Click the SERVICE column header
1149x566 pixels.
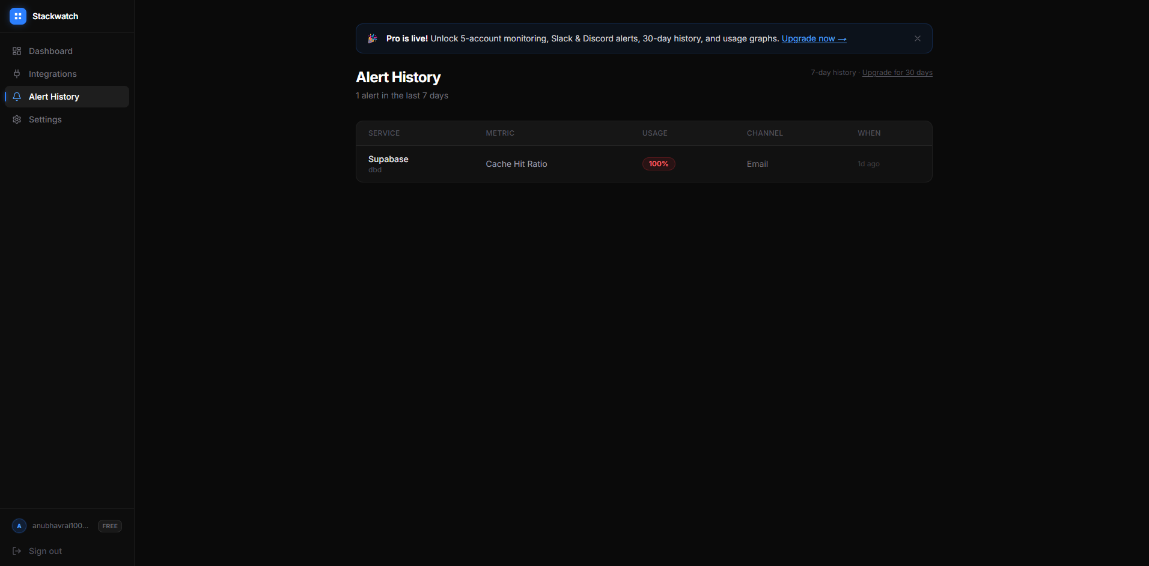(383, 133)
